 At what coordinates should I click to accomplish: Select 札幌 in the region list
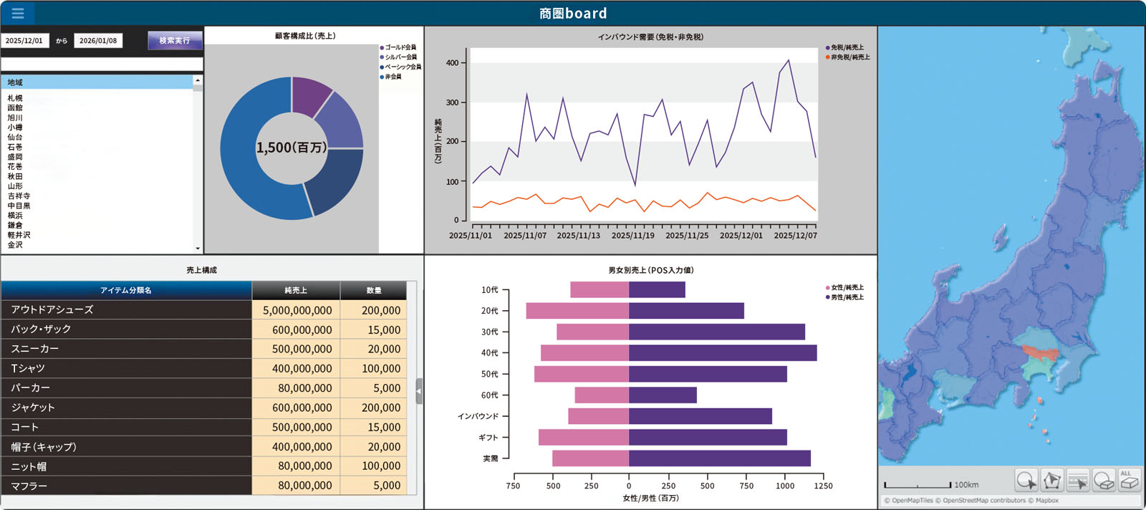coord(15,98)
